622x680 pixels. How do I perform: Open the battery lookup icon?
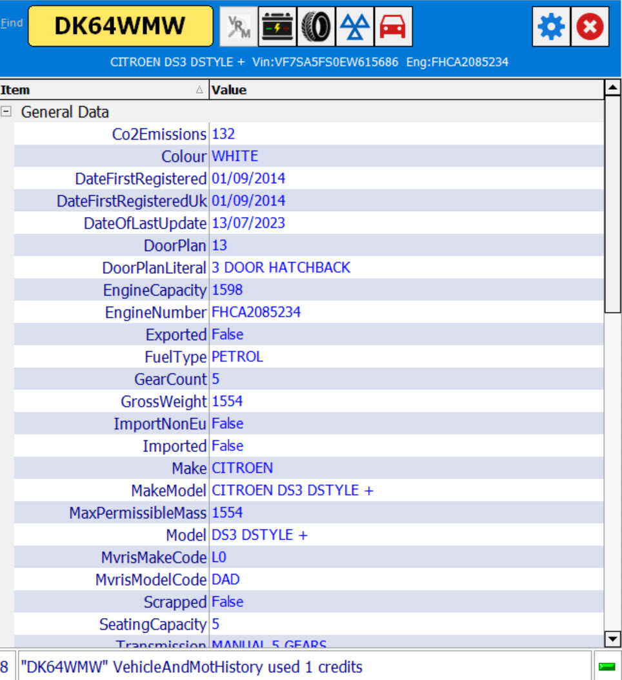click(x=277, y=26)
